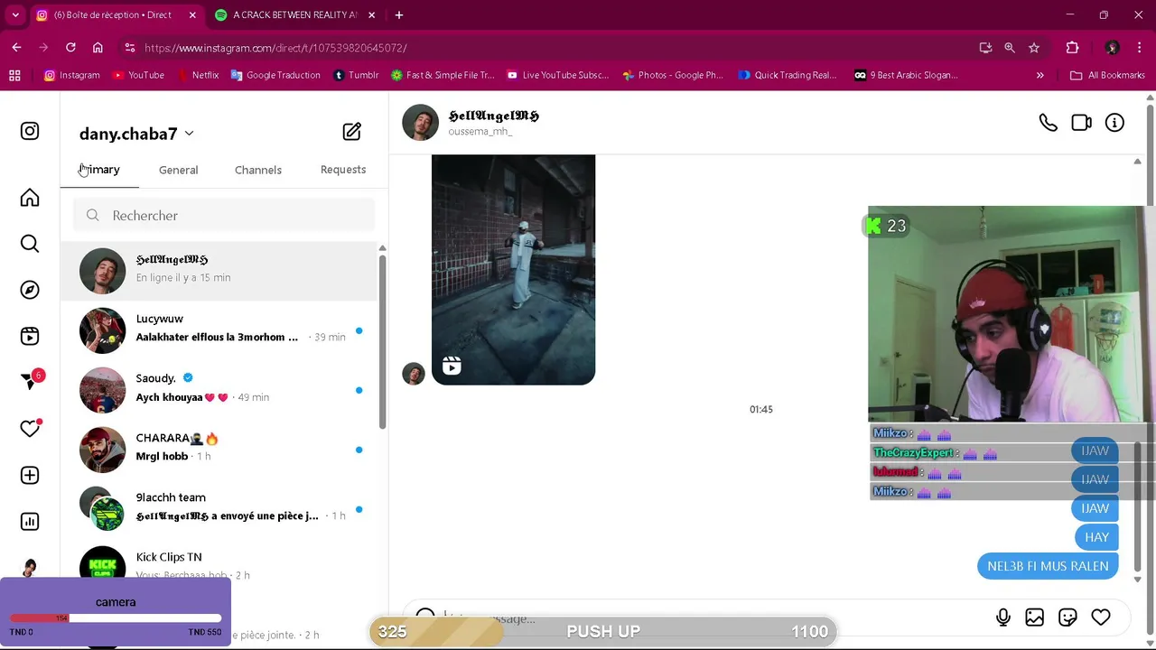Open Messages icon with red badge
Image resolution: width=1156 pixels, height=650 pixels.
(30, 382)
